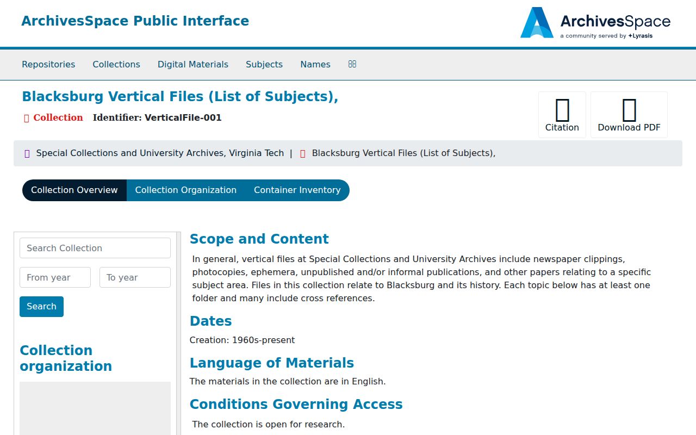Click Blacksburg Vertical Files breadcrumb link
The width and height of the screenshot is (696, 435).
[403, 153]
